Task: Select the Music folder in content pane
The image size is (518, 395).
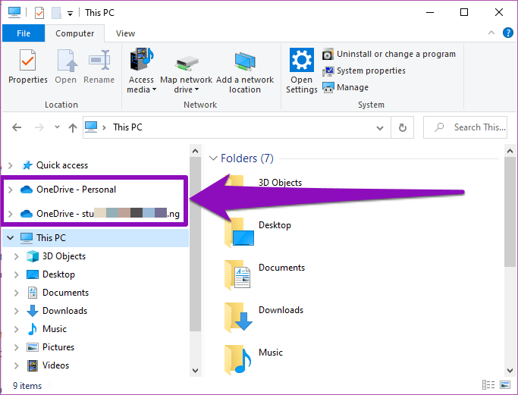Action: [x=254, y=360]
